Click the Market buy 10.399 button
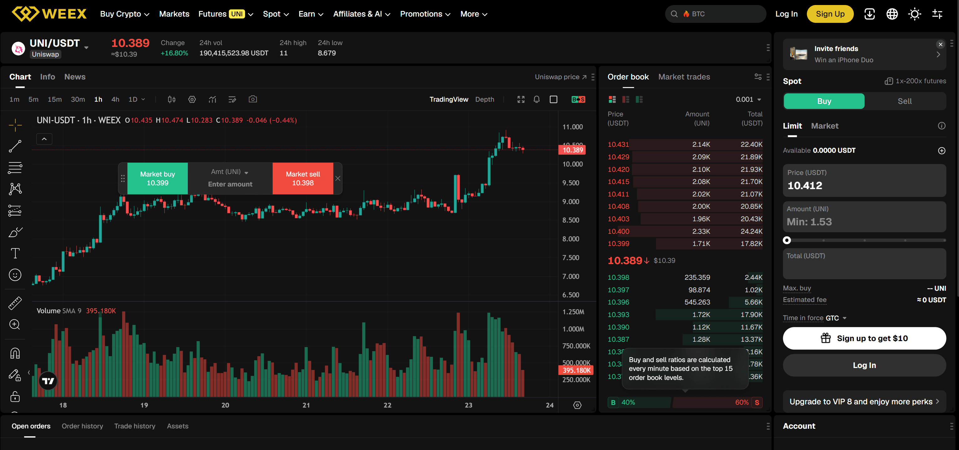 [157, 179]
